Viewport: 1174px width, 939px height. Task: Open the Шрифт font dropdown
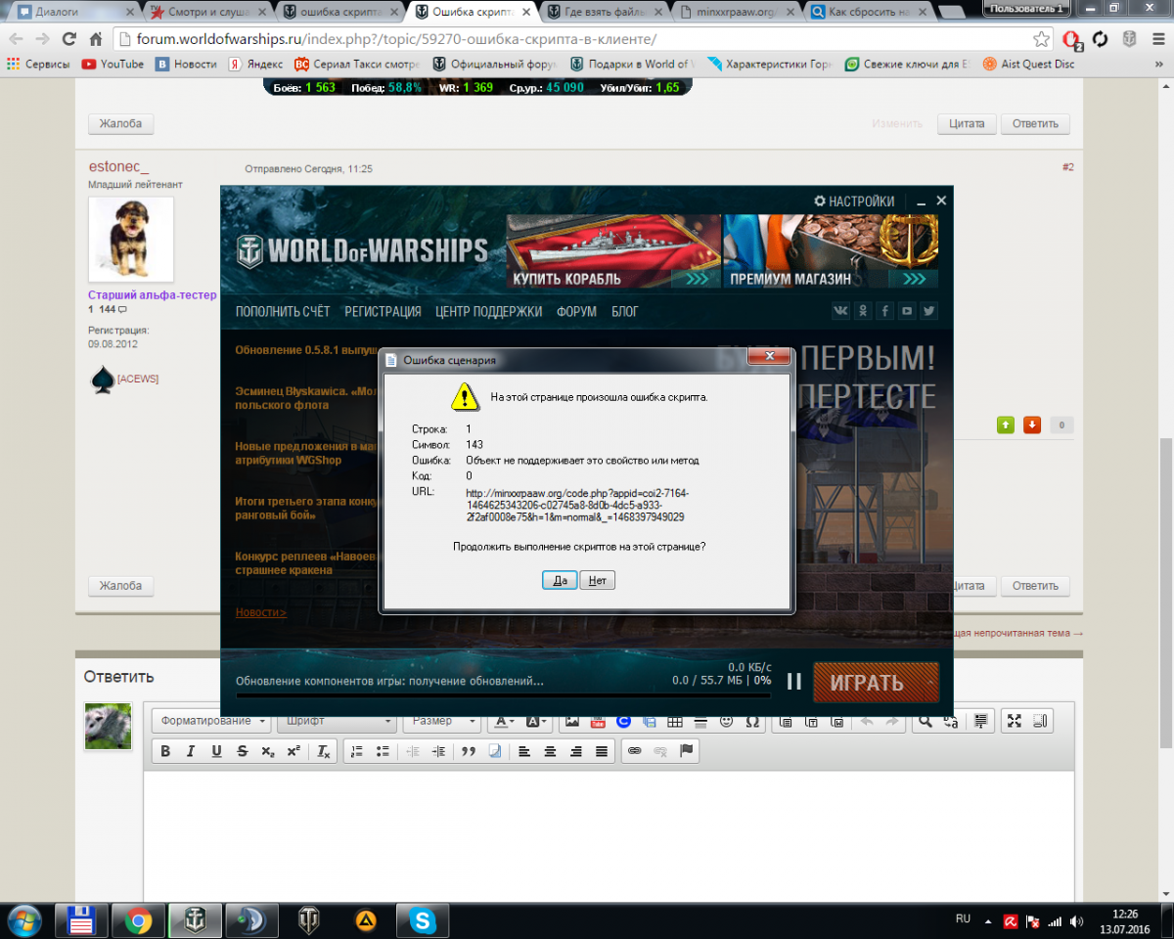point(335,722)
